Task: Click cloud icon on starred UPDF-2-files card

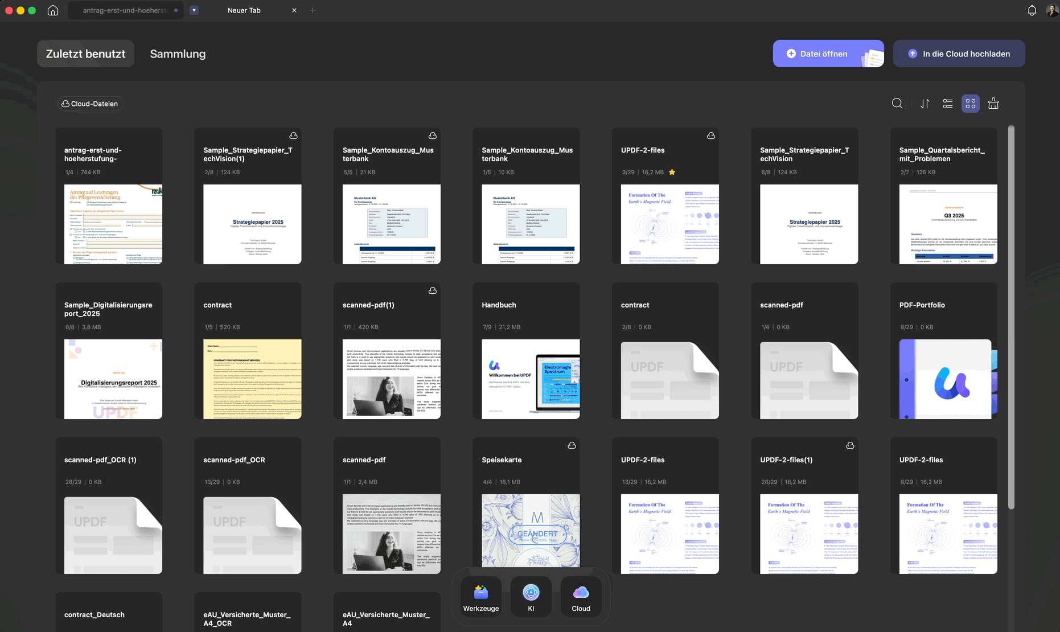Action: tap(711, 136)
